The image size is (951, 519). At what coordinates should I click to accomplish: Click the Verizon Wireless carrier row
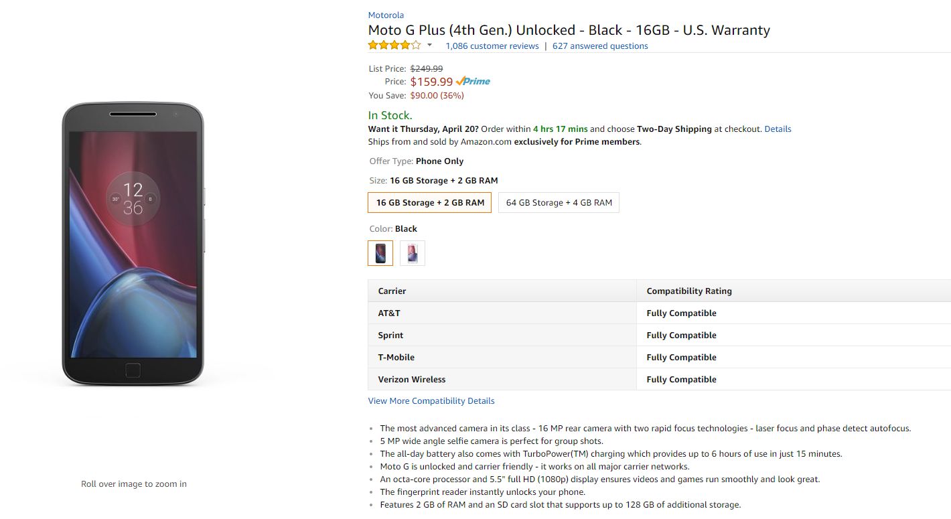[412, 380]
